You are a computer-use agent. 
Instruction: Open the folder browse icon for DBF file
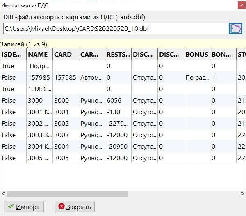pos(235,28)
